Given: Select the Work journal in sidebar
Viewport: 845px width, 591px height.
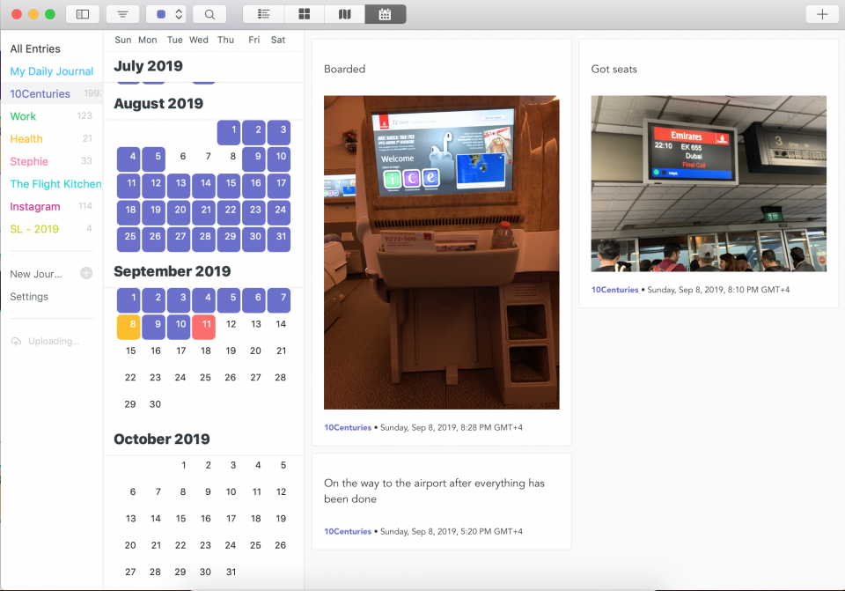Looking at the screenshot, I should pos(23,116).
